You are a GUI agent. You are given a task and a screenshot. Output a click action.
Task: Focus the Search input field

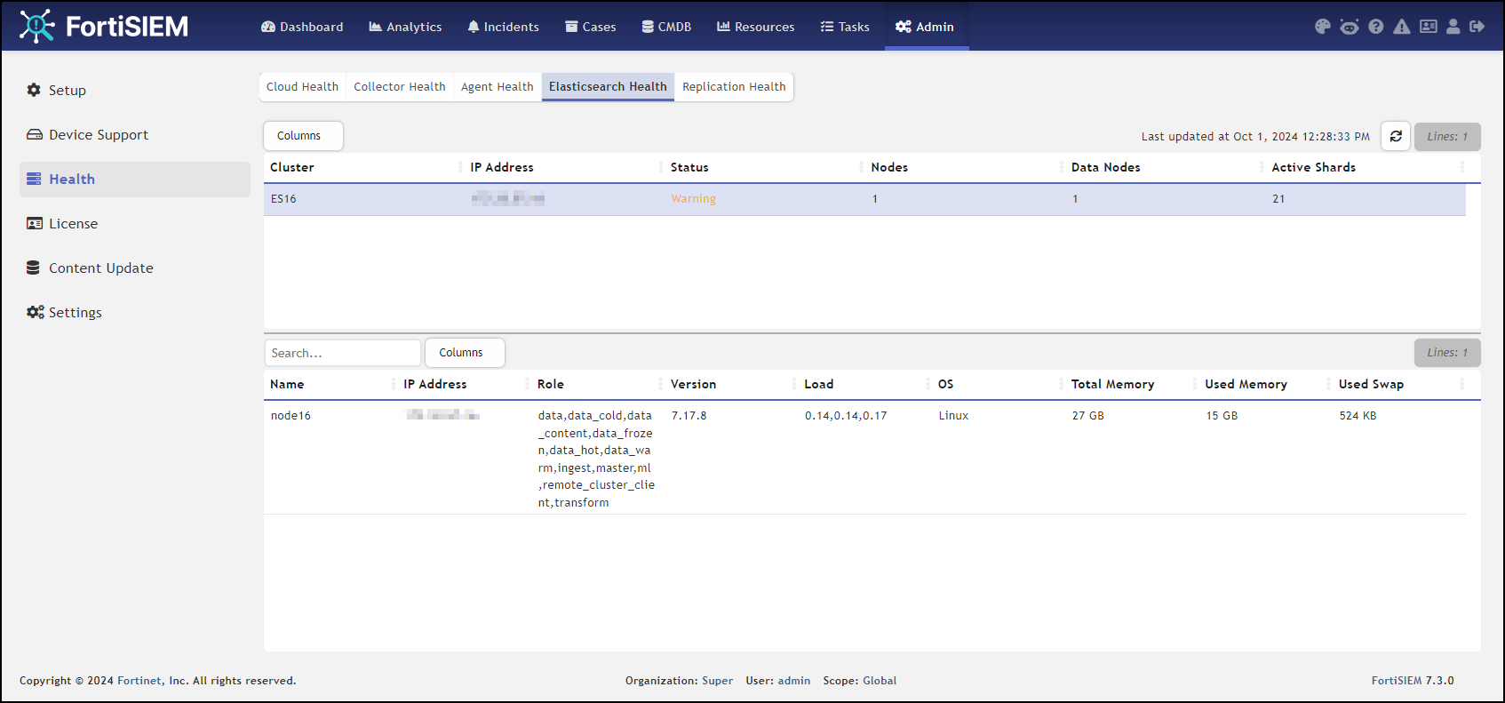point(342,353)
